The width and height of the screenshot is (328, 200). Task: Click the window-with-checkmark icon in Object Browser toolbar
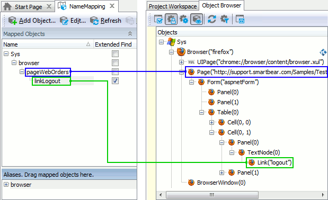[158, 20]
